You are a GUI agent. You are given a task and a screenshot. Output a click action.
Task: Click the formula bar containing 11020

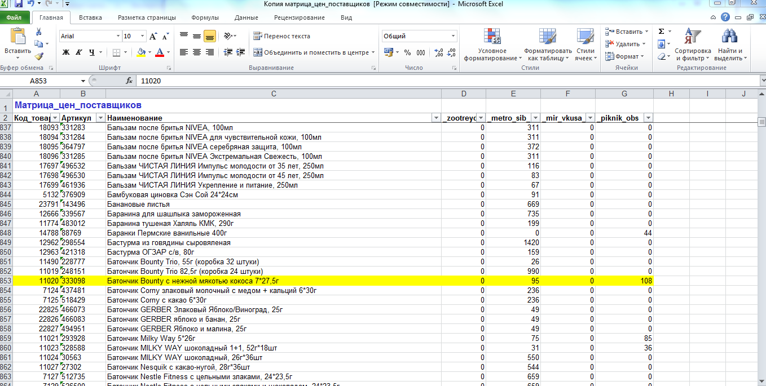447,81
